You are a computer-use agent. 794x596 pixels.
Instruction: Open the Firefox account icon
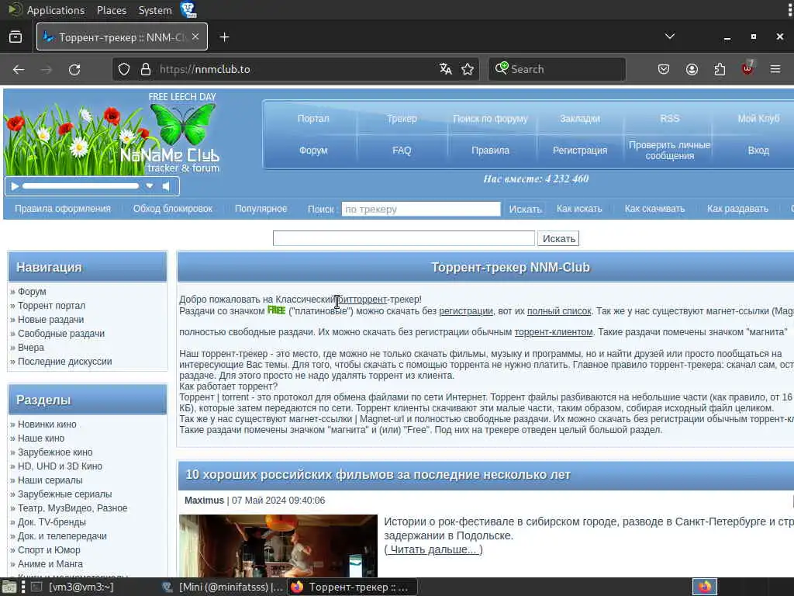point(692,69)
